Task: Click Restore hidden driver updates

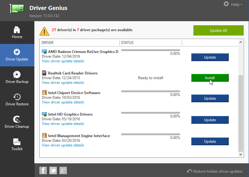Action: click(x=215, y=171)
